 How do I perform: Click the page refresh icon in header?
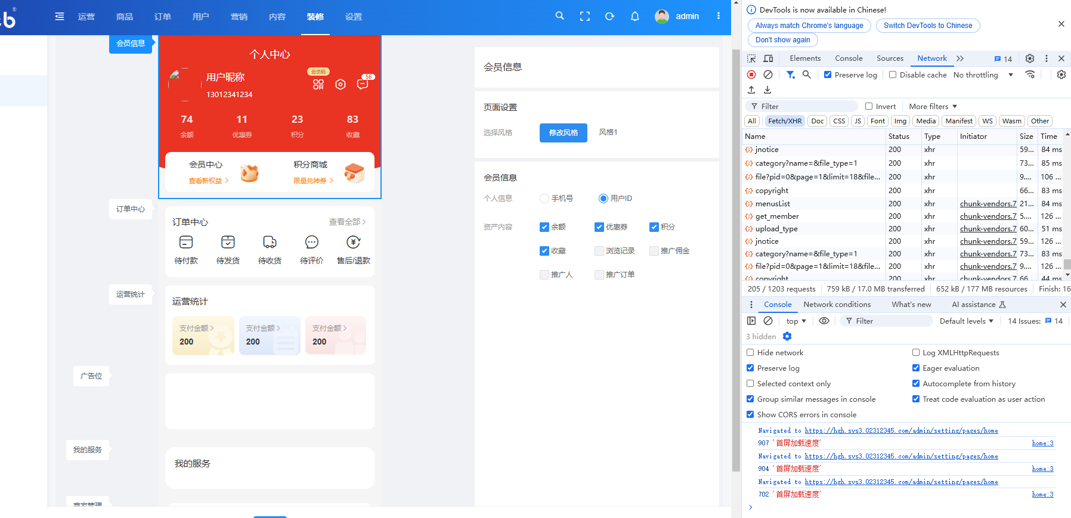tap(609, 17)
